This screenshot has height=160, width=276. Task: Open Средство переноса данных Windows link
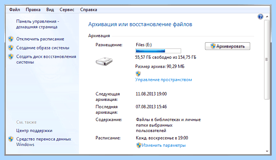pyautogui.click(x=44, y=142)
